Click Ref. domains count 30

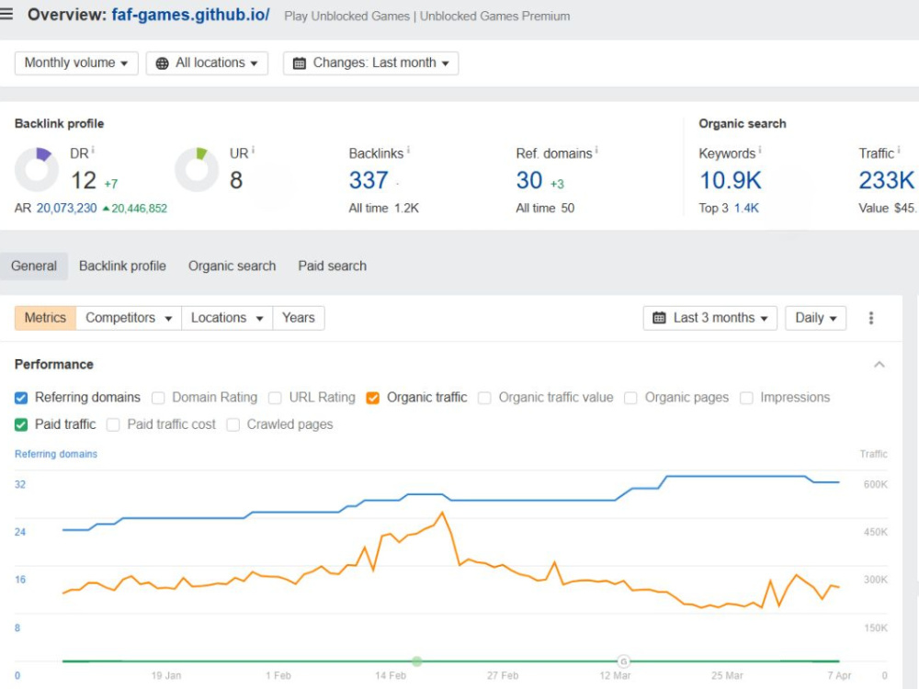click(529, 180)
